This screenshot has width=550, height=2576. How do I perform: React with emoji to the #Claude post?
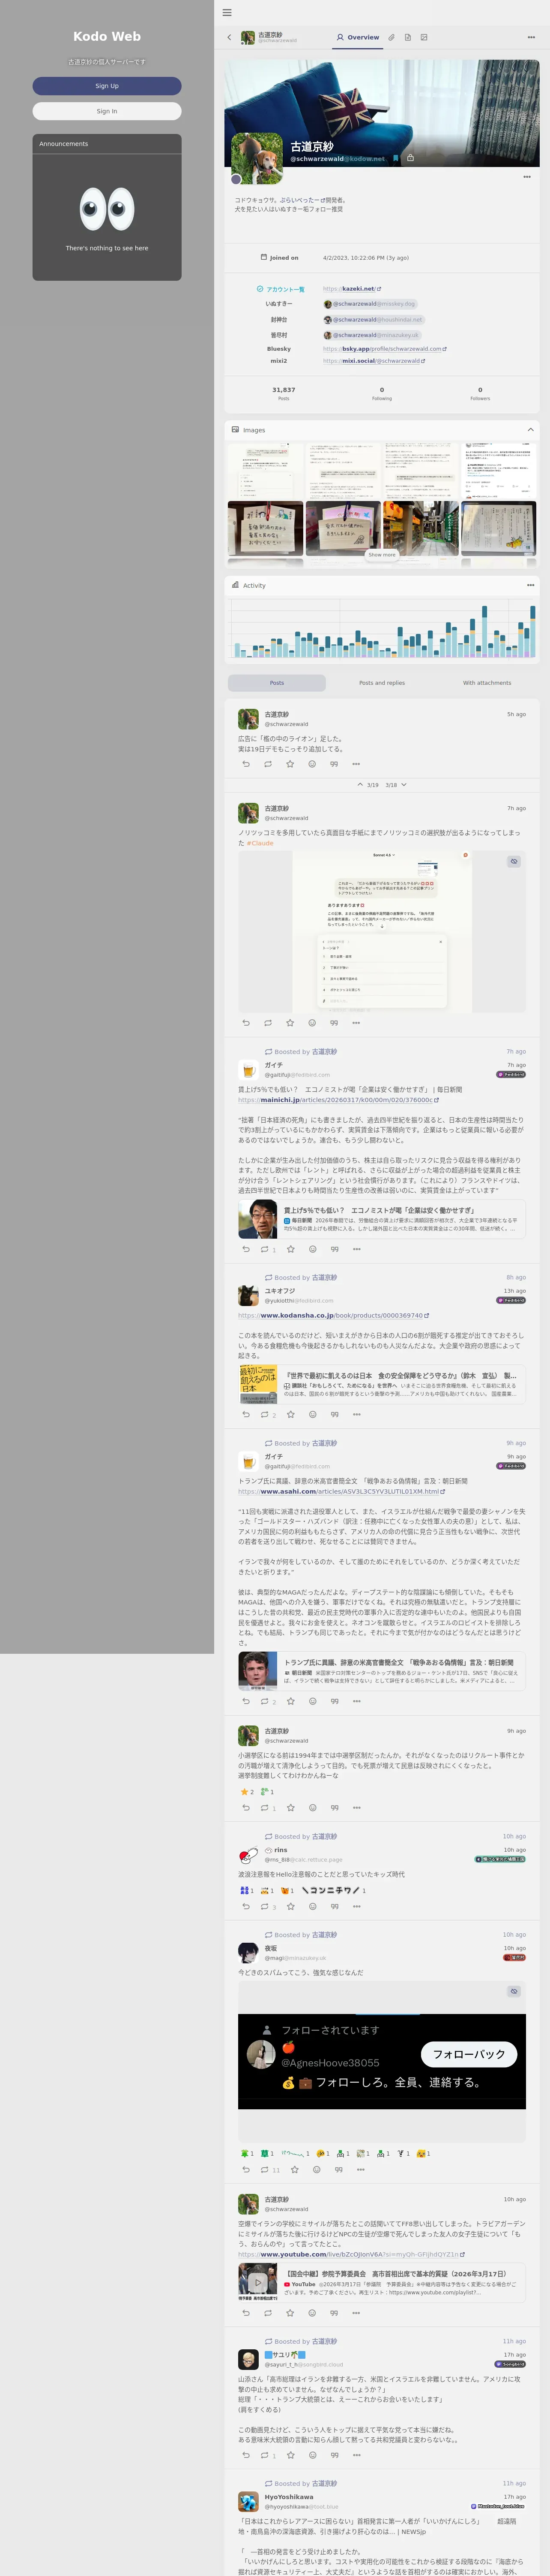click(311, 1023)
